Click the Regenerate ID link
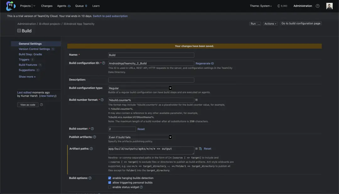Screen dimensions: 339x194 tap(205, 64)
